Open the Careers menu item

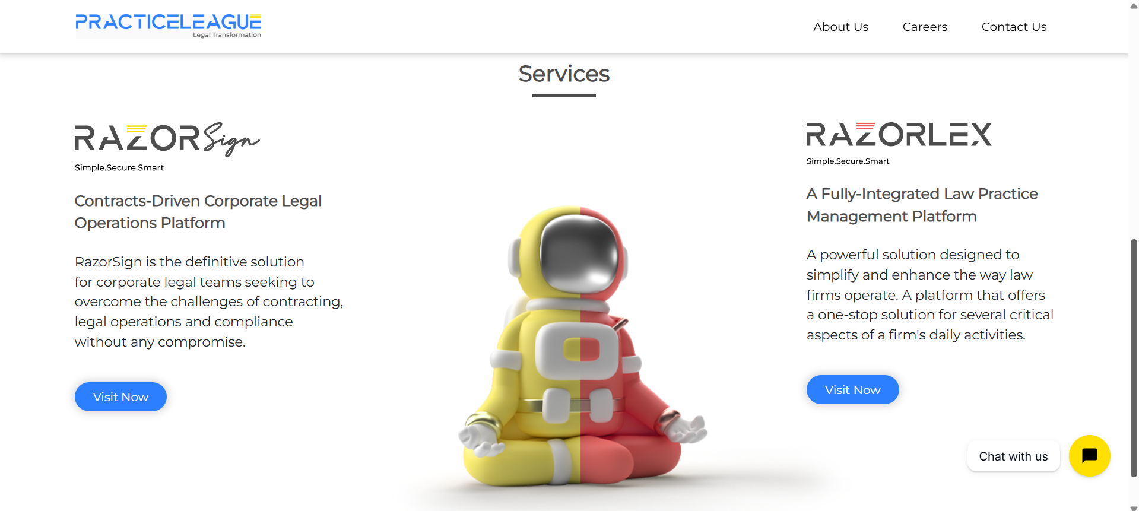pos(925,27)
